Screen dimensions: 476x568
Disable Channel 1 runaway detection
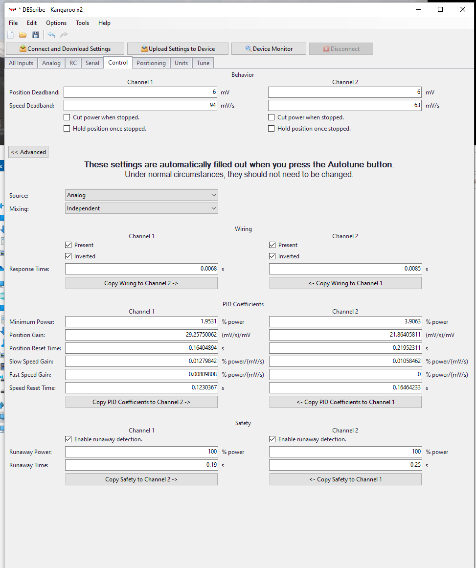pos(68,439)
